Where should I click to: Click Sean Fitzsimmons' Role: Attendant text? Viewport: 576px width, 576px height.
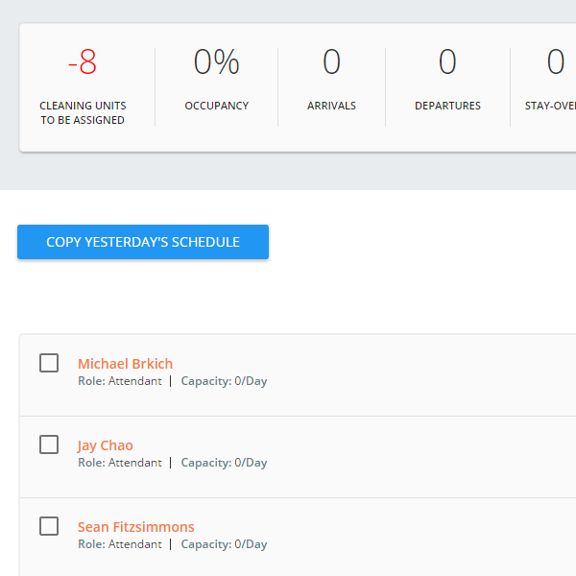120,544
